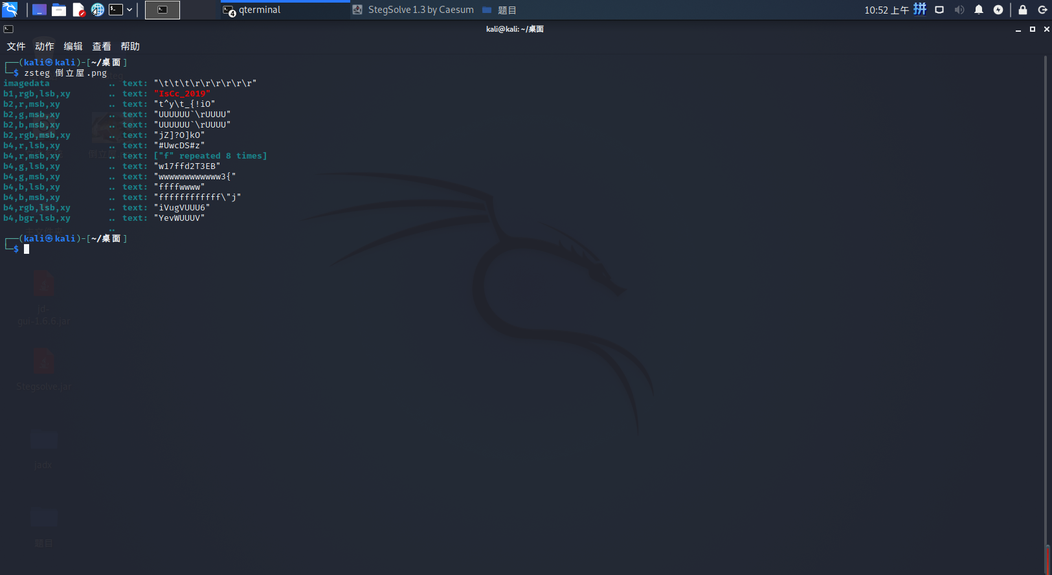Click the terminal vertical scrollbar
1052x575 pixels.
(x=1046, y=314)
